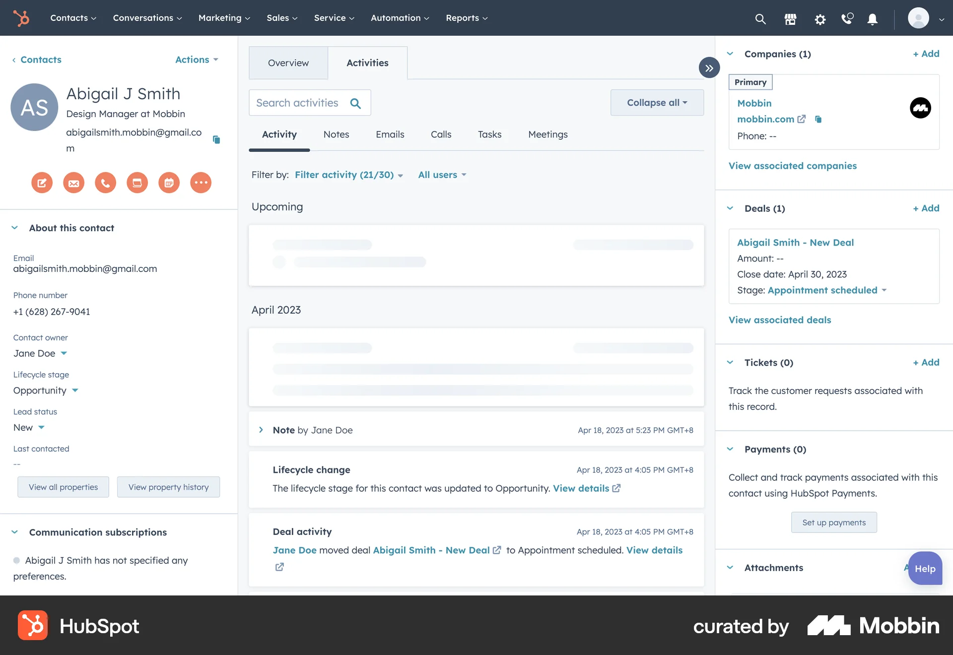
Task: Collapse the Attachments section
Action: [x=730, y=568]
